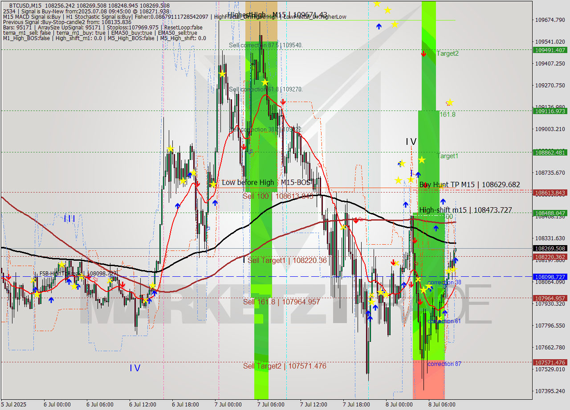
Task: Select the red down arrow beside Target2
Action: (x=423, y=54)
